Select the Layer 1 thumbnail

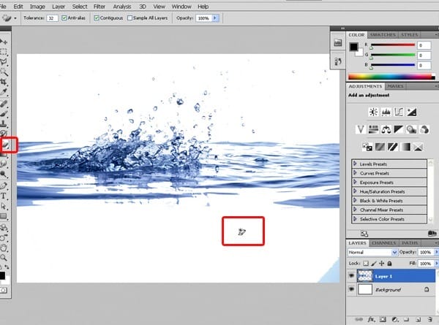click(365, 276)
